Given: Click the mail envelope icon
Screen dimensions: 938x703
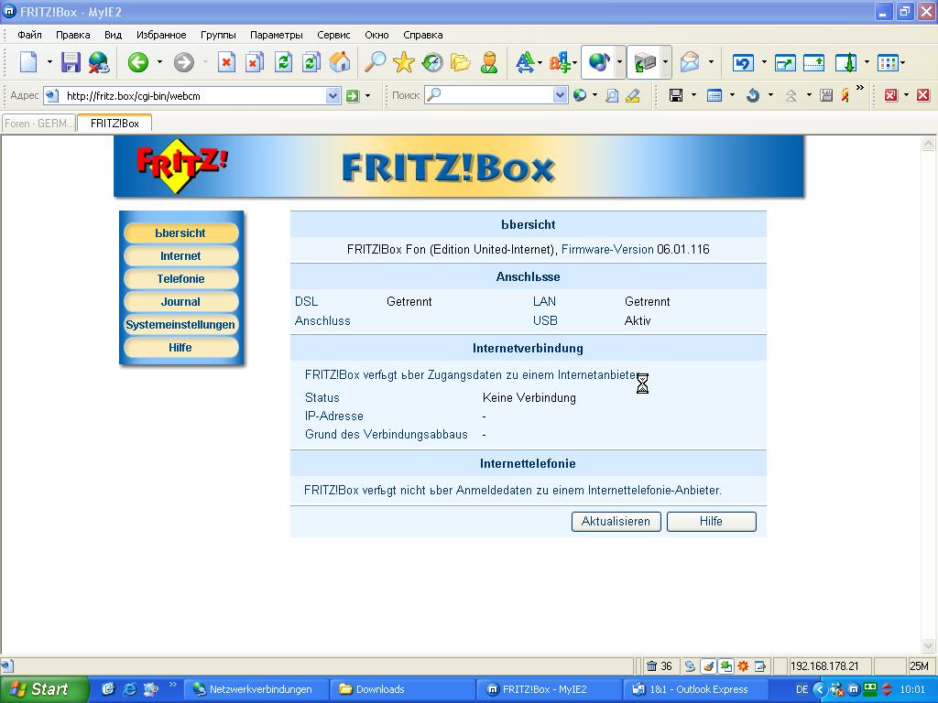Looking at the screenshot, I should pos(690,62).
